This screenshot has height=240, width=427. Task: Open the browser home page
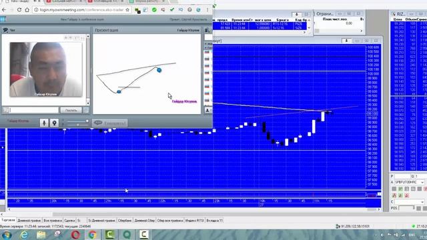(27, 10)
